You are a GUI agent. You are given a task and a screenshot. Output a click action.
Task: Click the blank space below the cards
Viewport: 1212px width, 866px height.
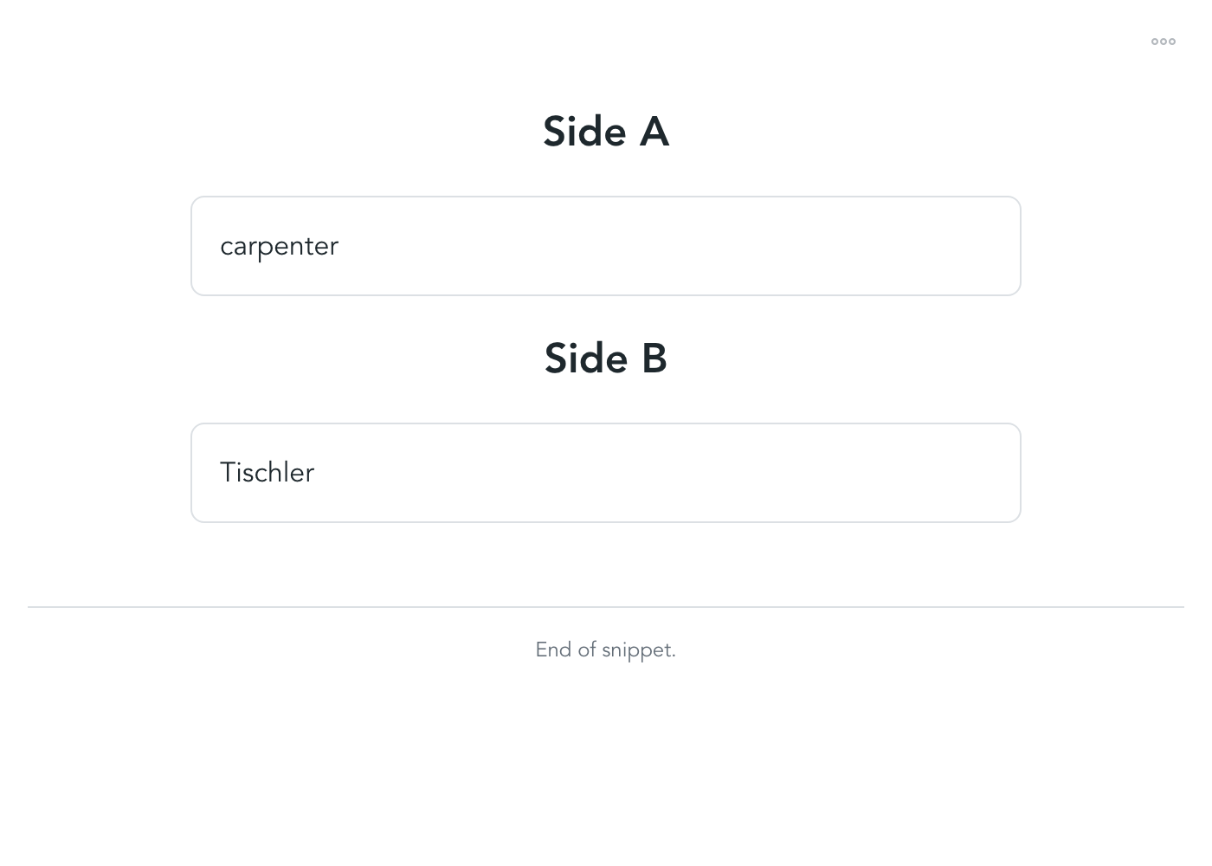606,563
